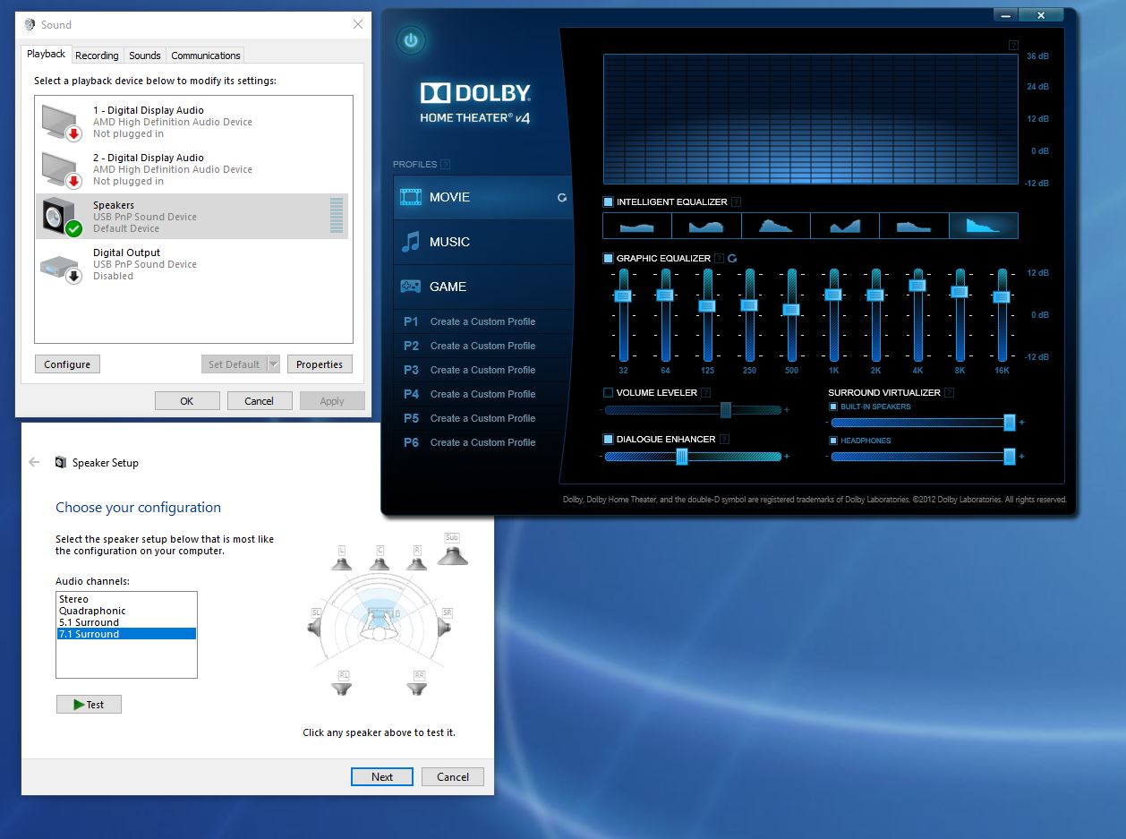Reset the Movie profile with its refresh icon
Viewport: 1126px width, 839px height.
(562, 197)
